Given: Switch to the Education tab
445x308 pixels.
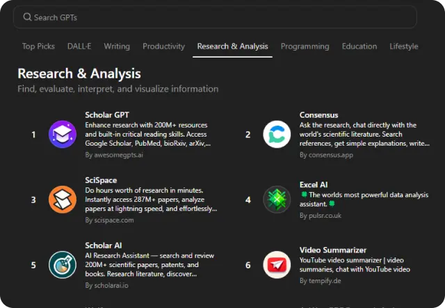Looking at the screenshot, I should (359, 46).
